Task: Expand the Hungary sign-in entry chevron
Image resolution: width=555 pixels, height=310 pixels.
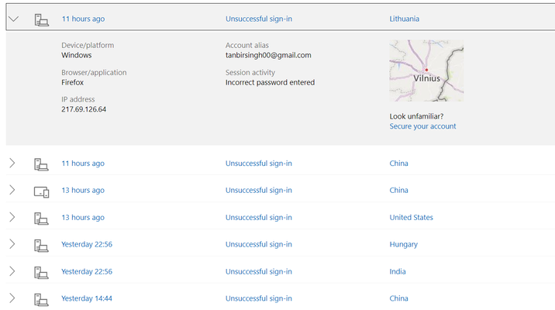Action: (x=12, y=244)
